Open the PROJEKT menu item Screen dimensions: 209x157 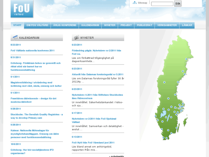[126, 25]
